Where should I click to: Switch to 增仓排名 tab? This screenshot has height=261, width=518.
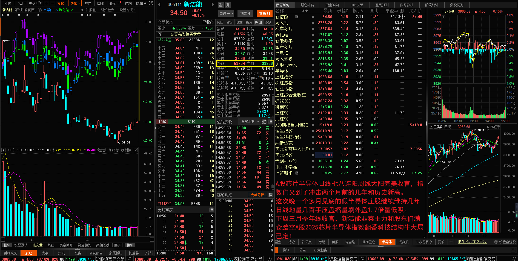[x=307, y=5]
